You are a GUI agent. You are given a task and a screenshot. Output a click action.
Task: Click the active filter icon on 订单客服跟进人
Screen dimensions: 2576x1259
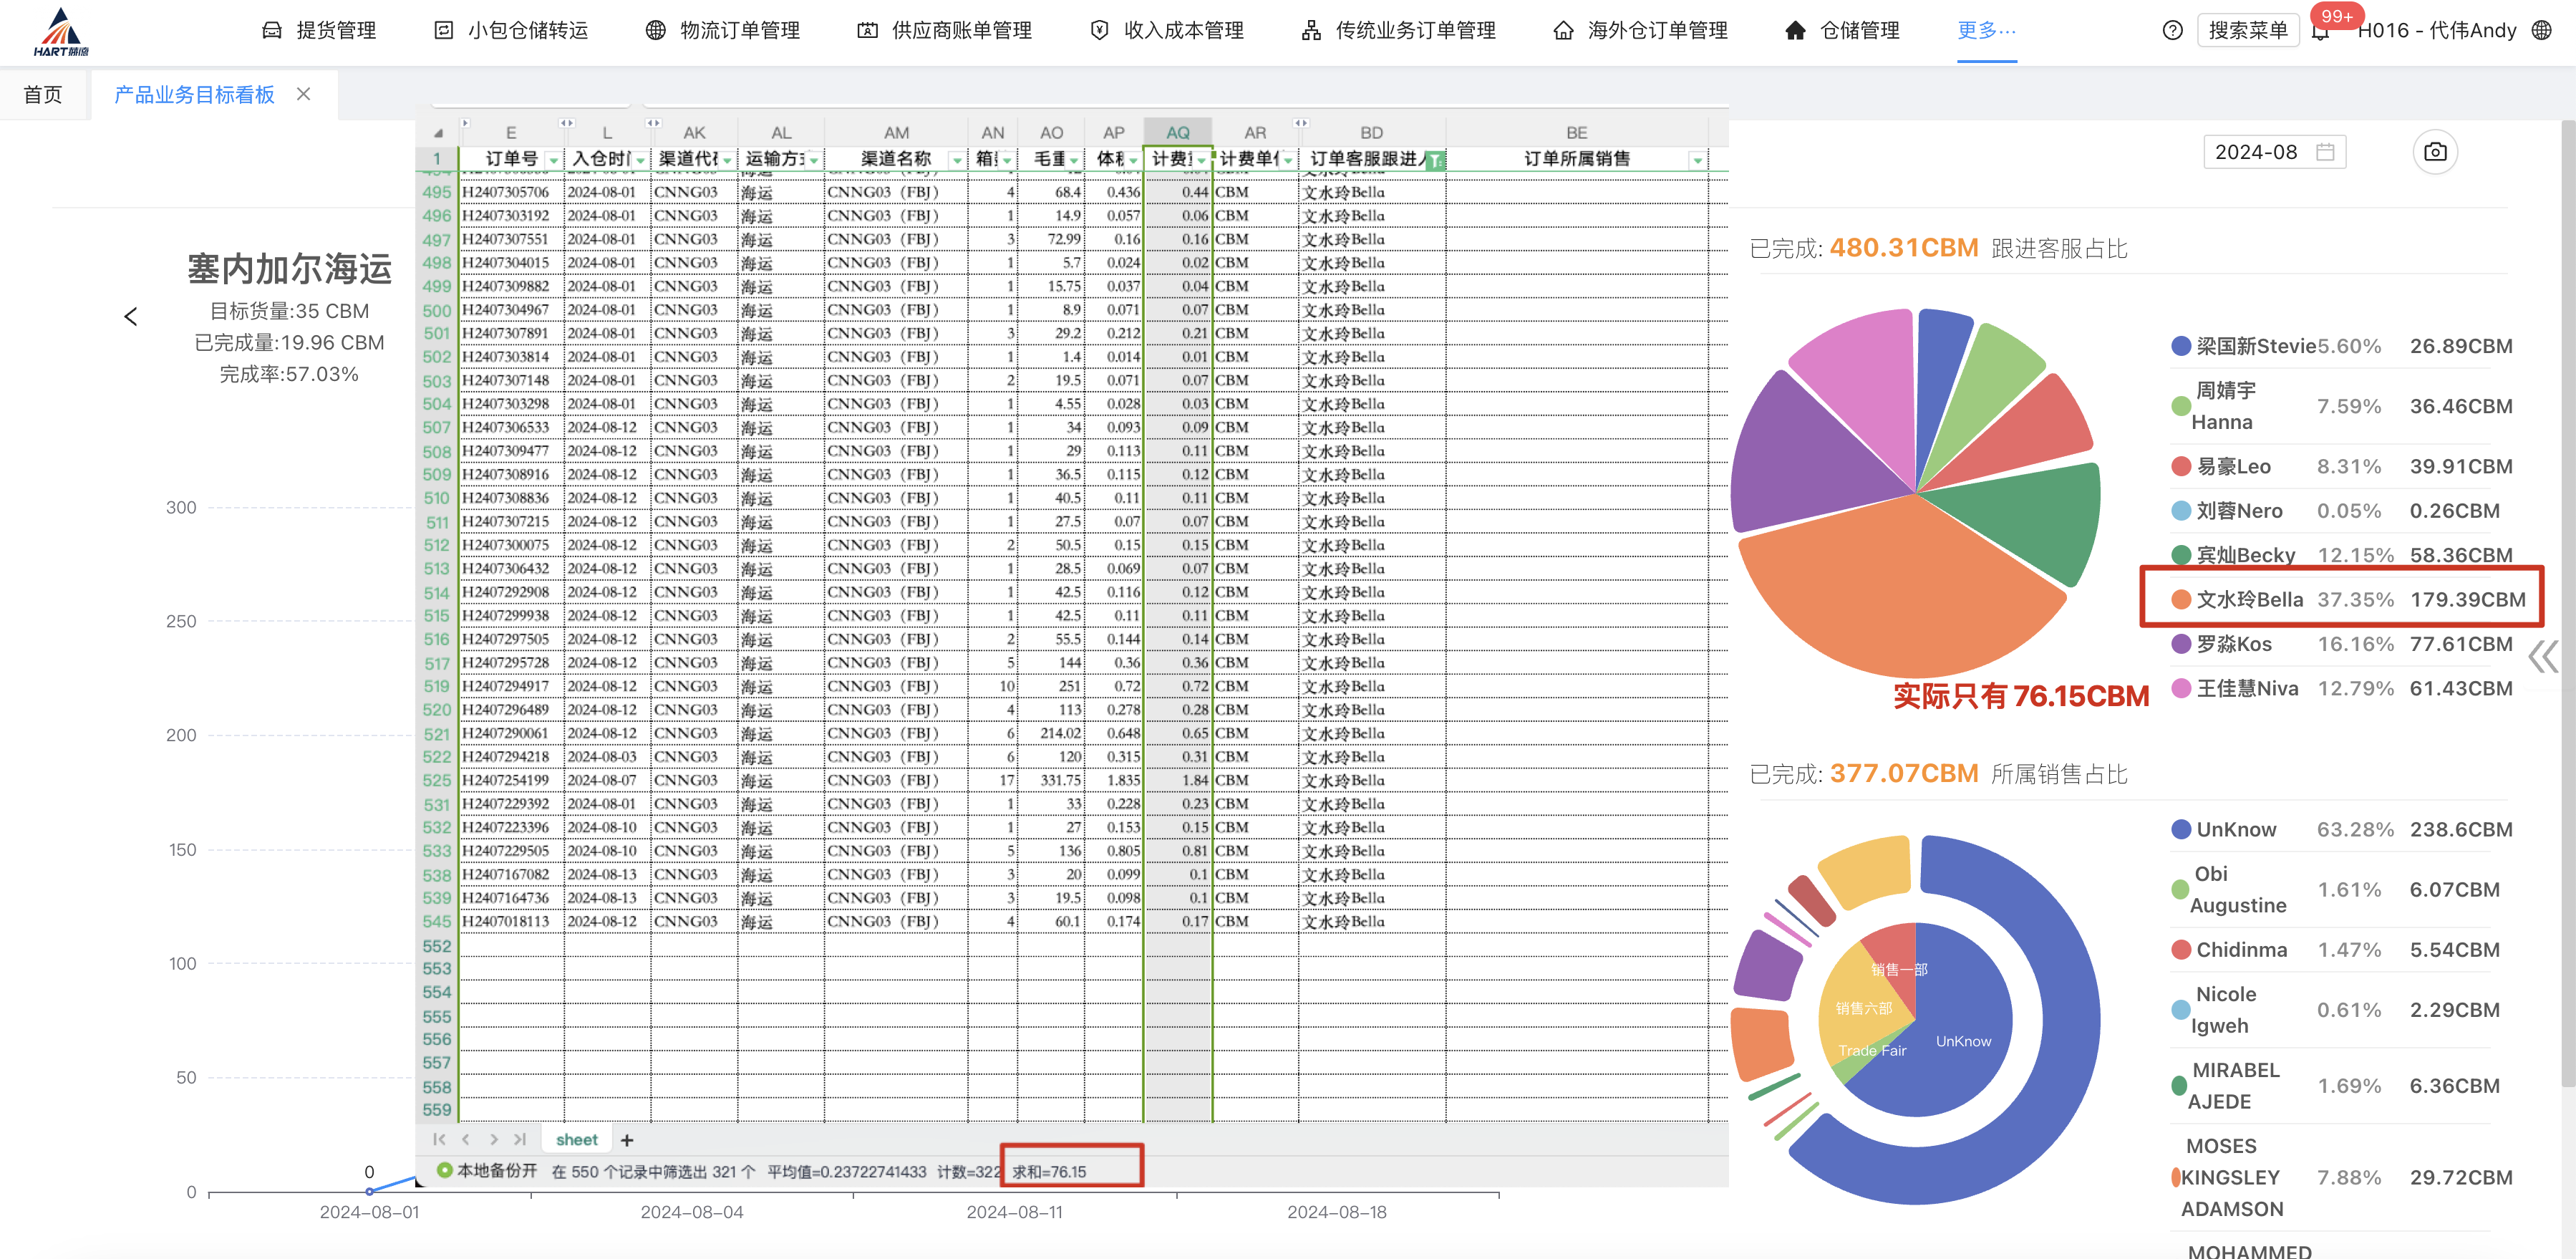(1435, 160)
